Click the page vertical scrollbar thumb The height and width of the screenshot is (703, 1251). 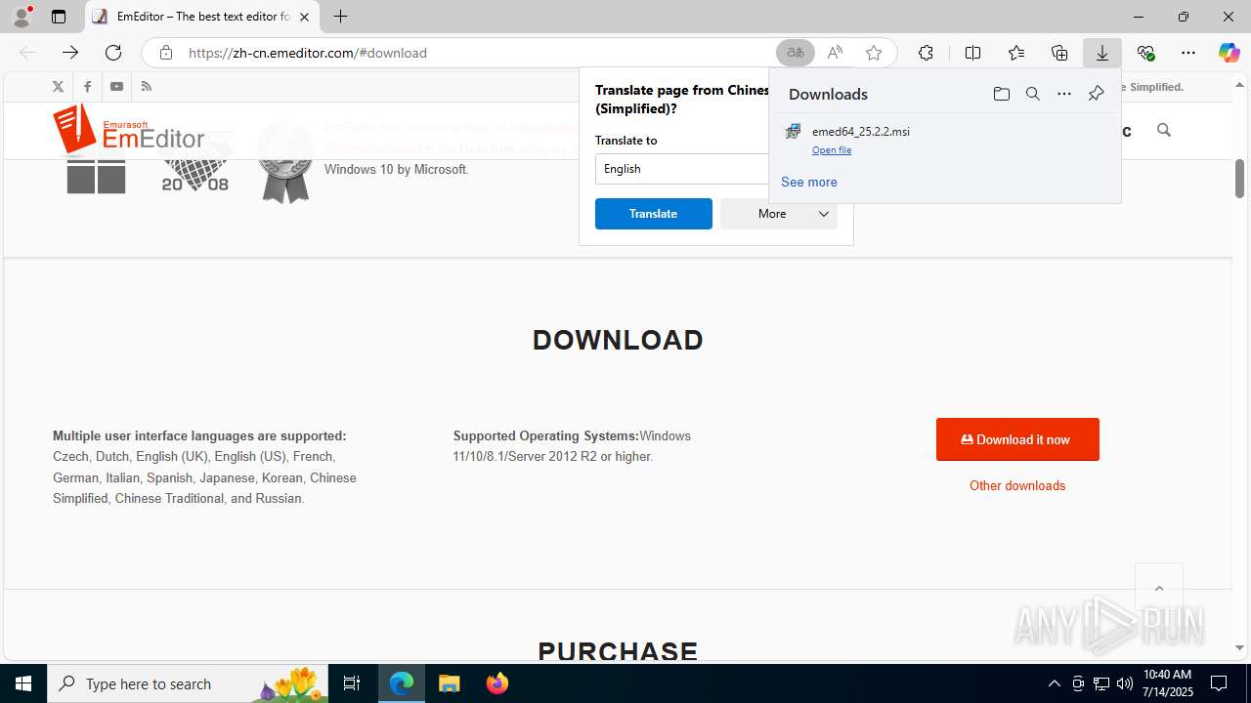1239,178
